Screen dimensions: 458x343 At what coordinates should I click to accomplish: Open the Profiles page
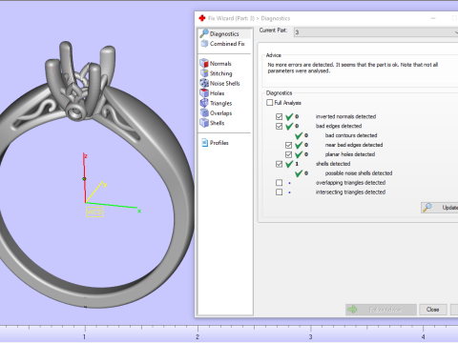pos(219,143)
